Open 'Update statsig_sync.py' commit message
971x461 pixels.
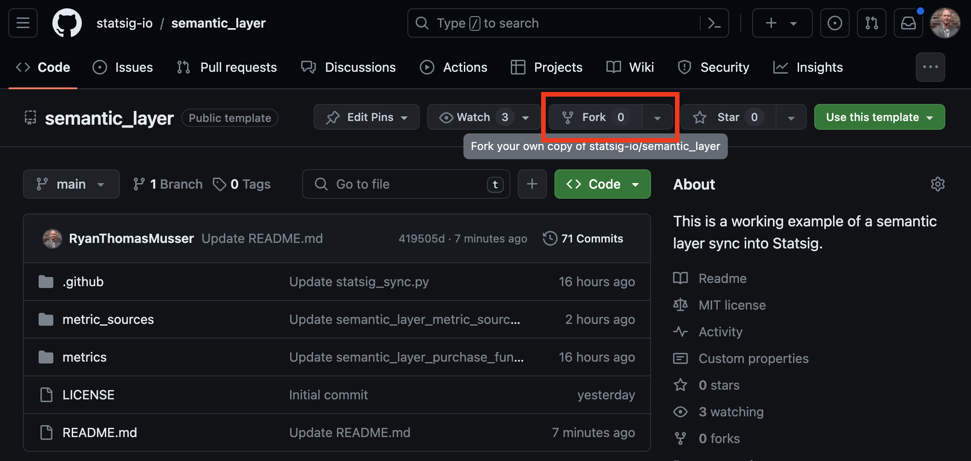pos(359,282)
